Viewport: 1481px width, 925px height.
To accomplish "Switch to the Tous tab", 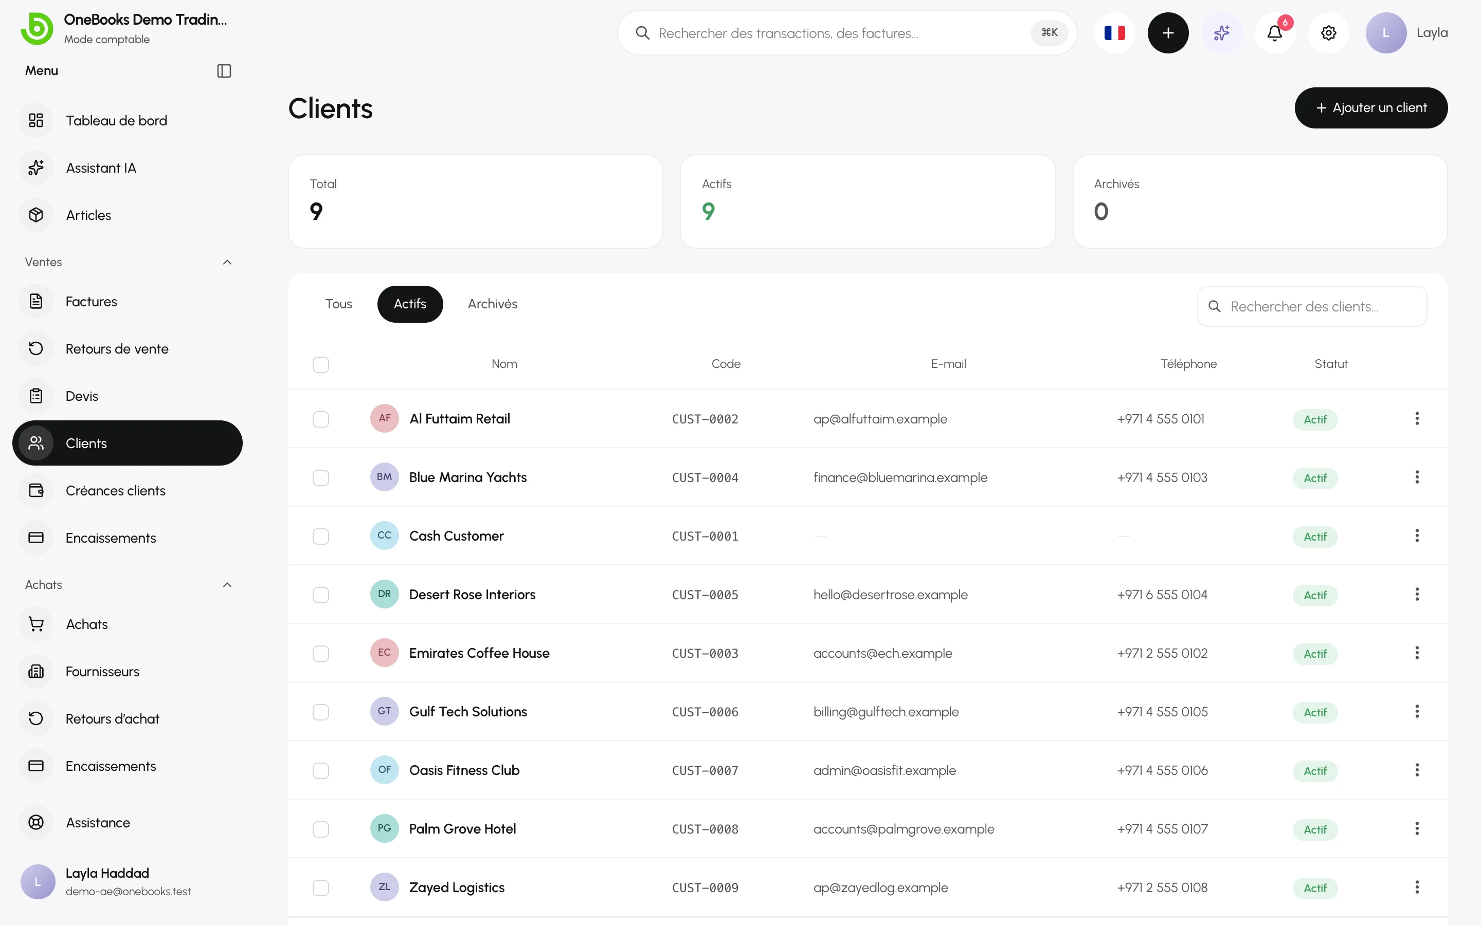I will pos(338,304).
